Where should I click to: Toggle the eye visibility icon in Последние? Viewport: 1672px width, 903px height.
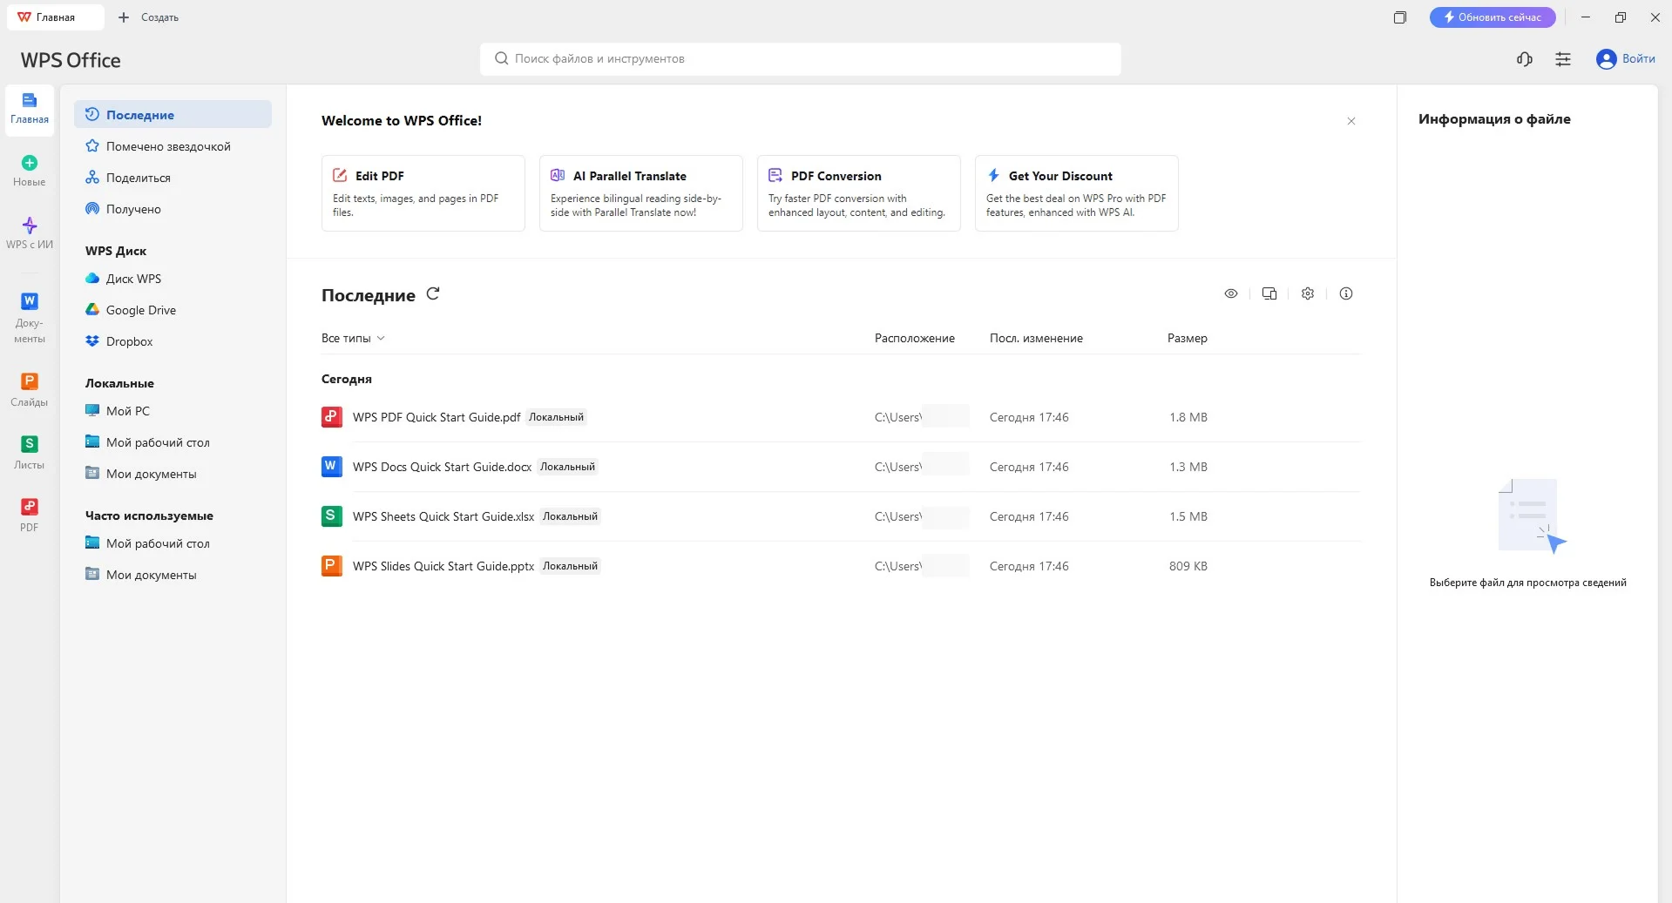[x=1230, y=294]
